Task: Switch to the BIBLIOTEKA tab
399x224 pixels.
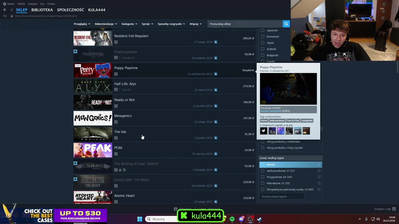Action: click(42, 10)
